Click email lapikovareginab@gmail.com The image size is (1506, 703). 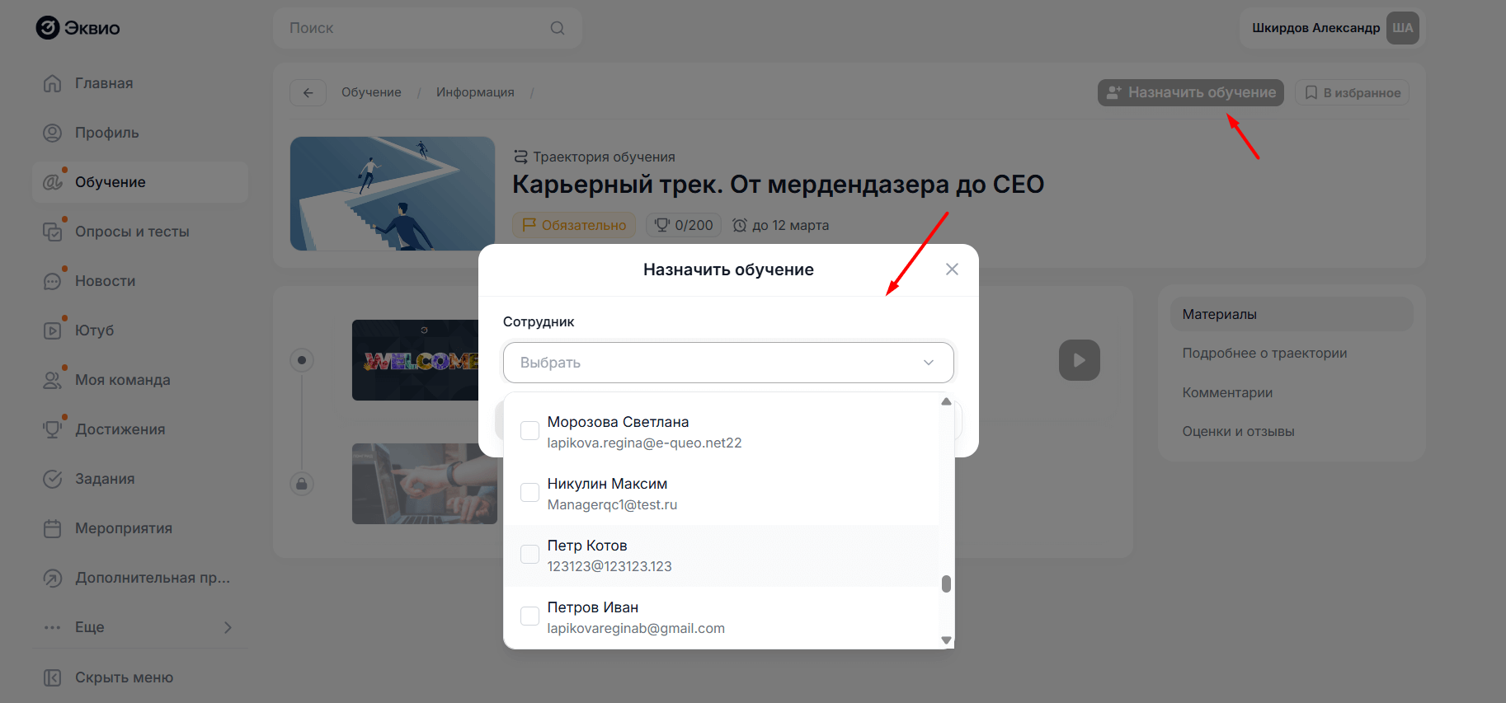click(x=636, y=628)
